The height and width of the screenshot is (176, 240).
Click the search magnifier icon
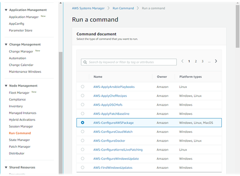pos(85,62)
